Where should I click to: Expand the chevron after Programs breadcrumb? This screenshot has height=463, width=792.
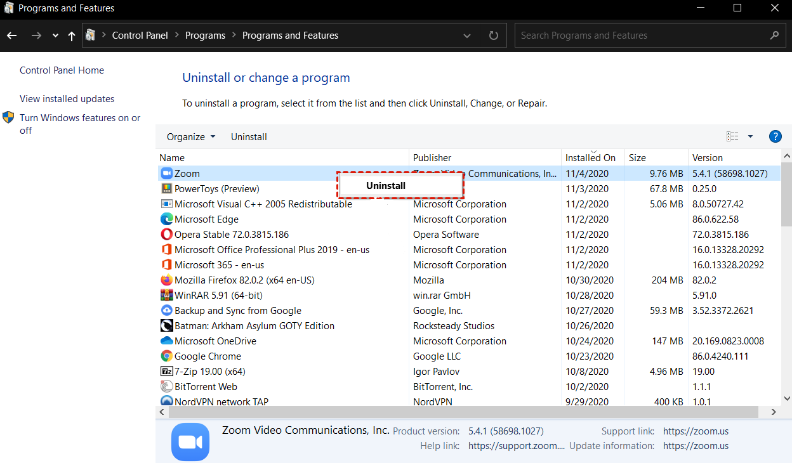[234, 36]
